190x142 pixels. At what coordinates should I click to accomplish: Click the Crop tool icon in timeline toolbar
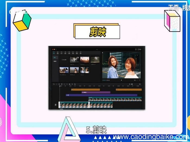pos(75,84)
